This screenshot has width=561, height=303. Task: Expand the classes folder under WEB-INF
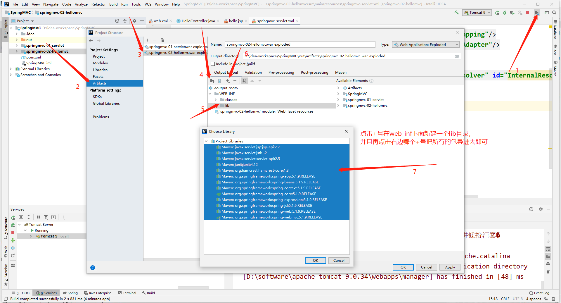pos(216,100)
